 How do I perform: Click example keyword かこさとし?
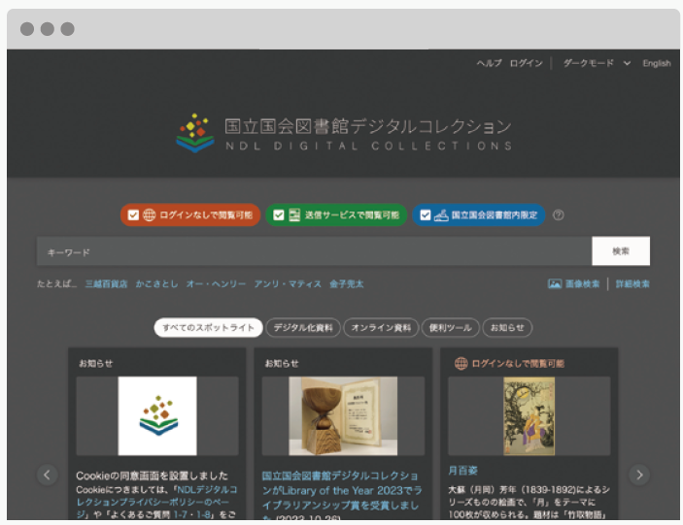[156, 284]
